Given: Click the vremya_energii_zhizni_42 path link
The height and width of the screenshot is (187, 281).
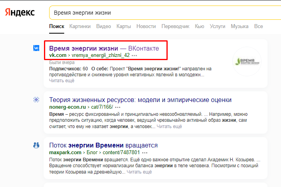Looking at the screenshot, I should point(101,55).
